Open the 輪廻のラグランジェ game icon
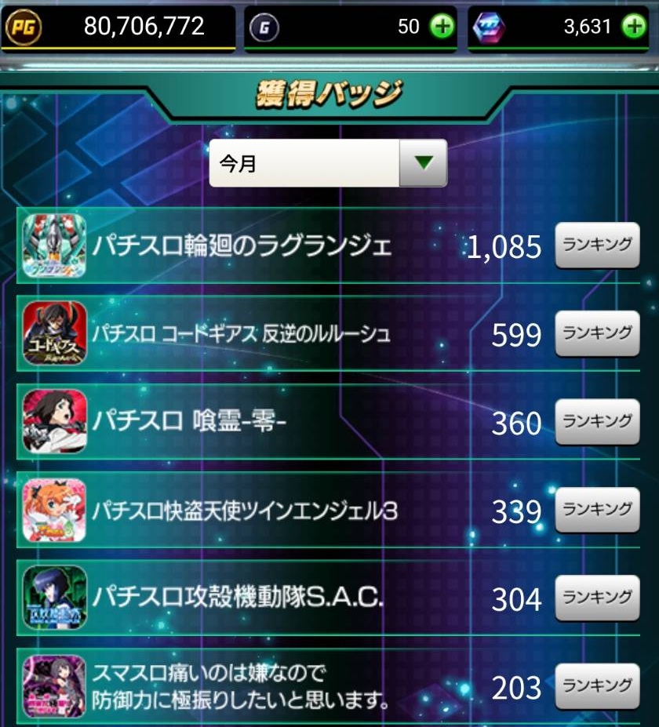659x727 pixels. (x=54, y=245)
